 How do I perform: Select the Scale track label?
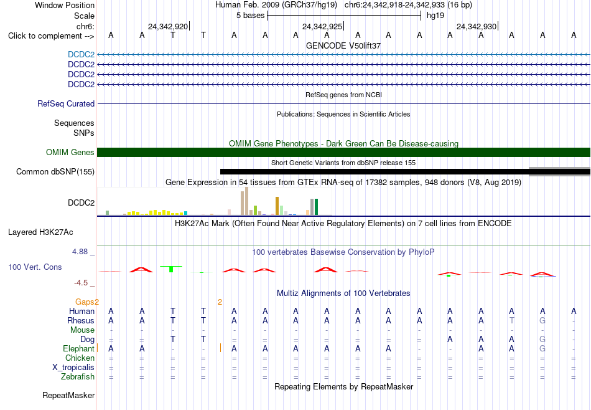point(84,16)
